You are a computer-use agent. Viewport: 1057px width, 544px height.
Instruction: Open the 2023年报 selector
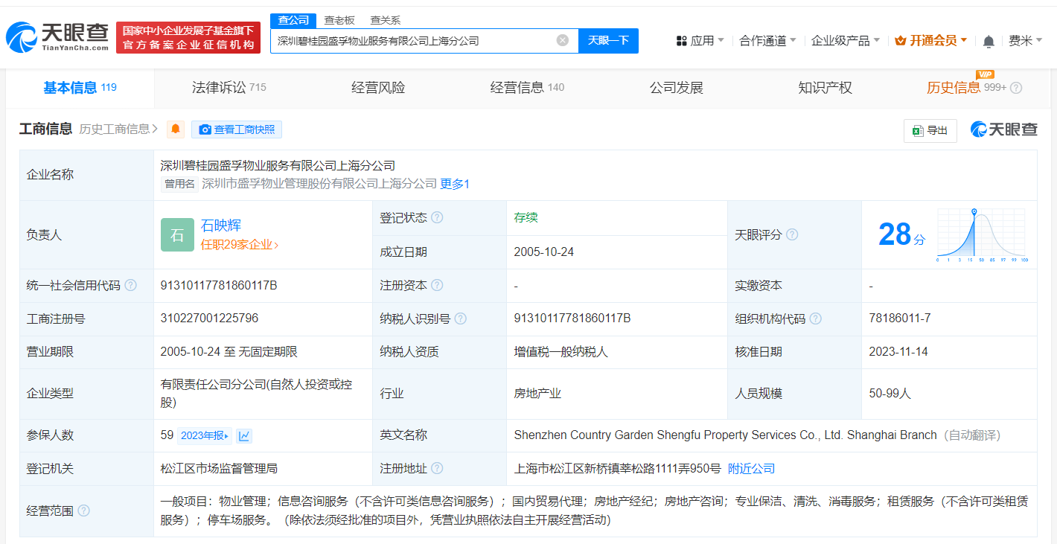[205, 435]
